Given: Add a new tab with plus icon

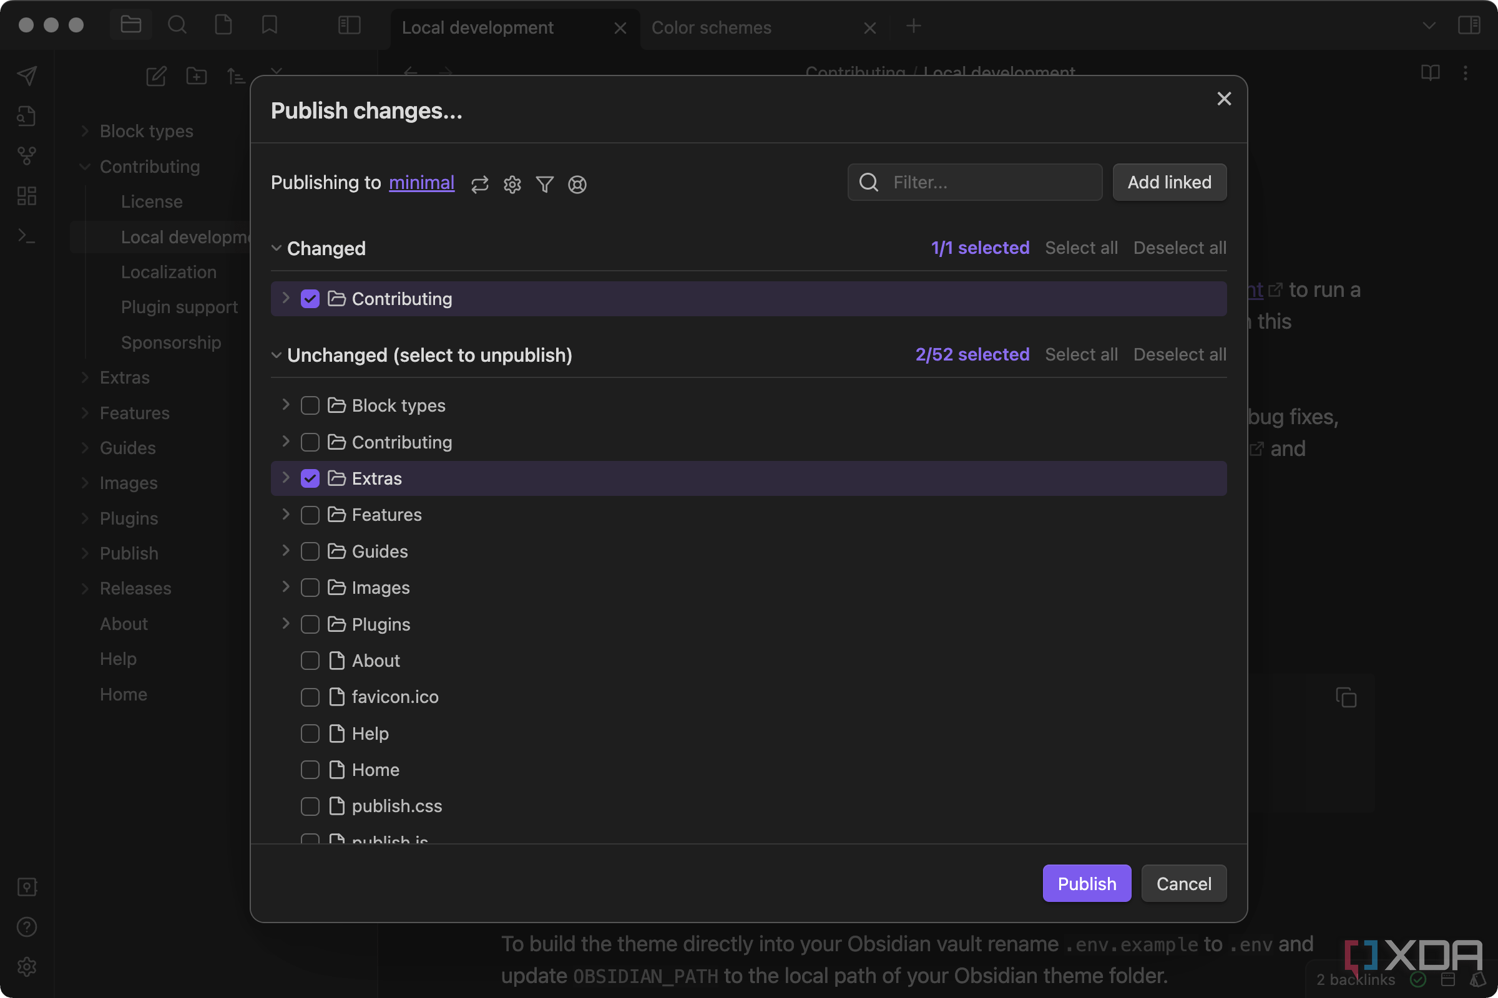Looking at the screenshot, I should coord(913,26).
